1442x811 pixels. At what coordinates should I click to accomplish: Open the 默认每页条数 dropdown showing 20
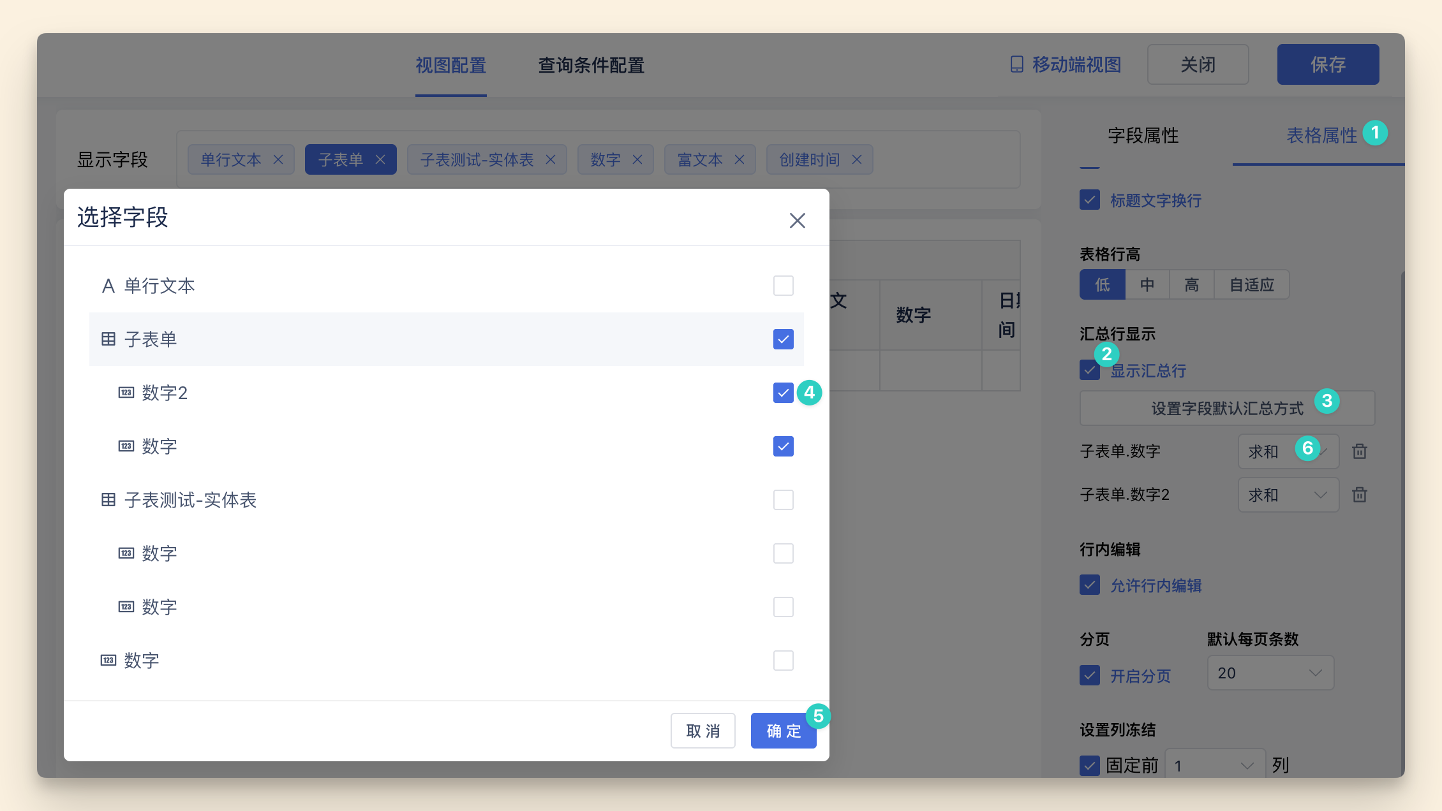(1270, 673)
